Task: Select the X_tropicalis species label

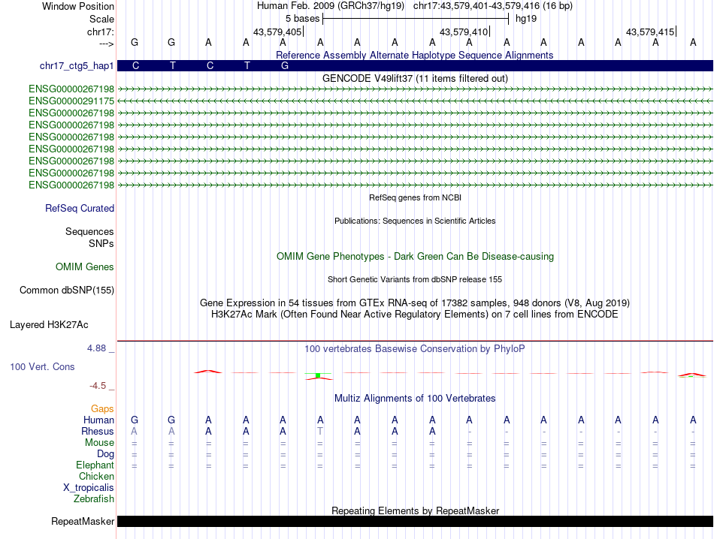Action: coord(89,488)
